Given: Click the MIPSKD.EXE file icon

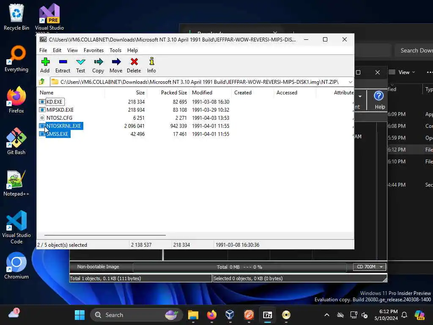Looking at the screenshot, I should click(x=42, y=110).
